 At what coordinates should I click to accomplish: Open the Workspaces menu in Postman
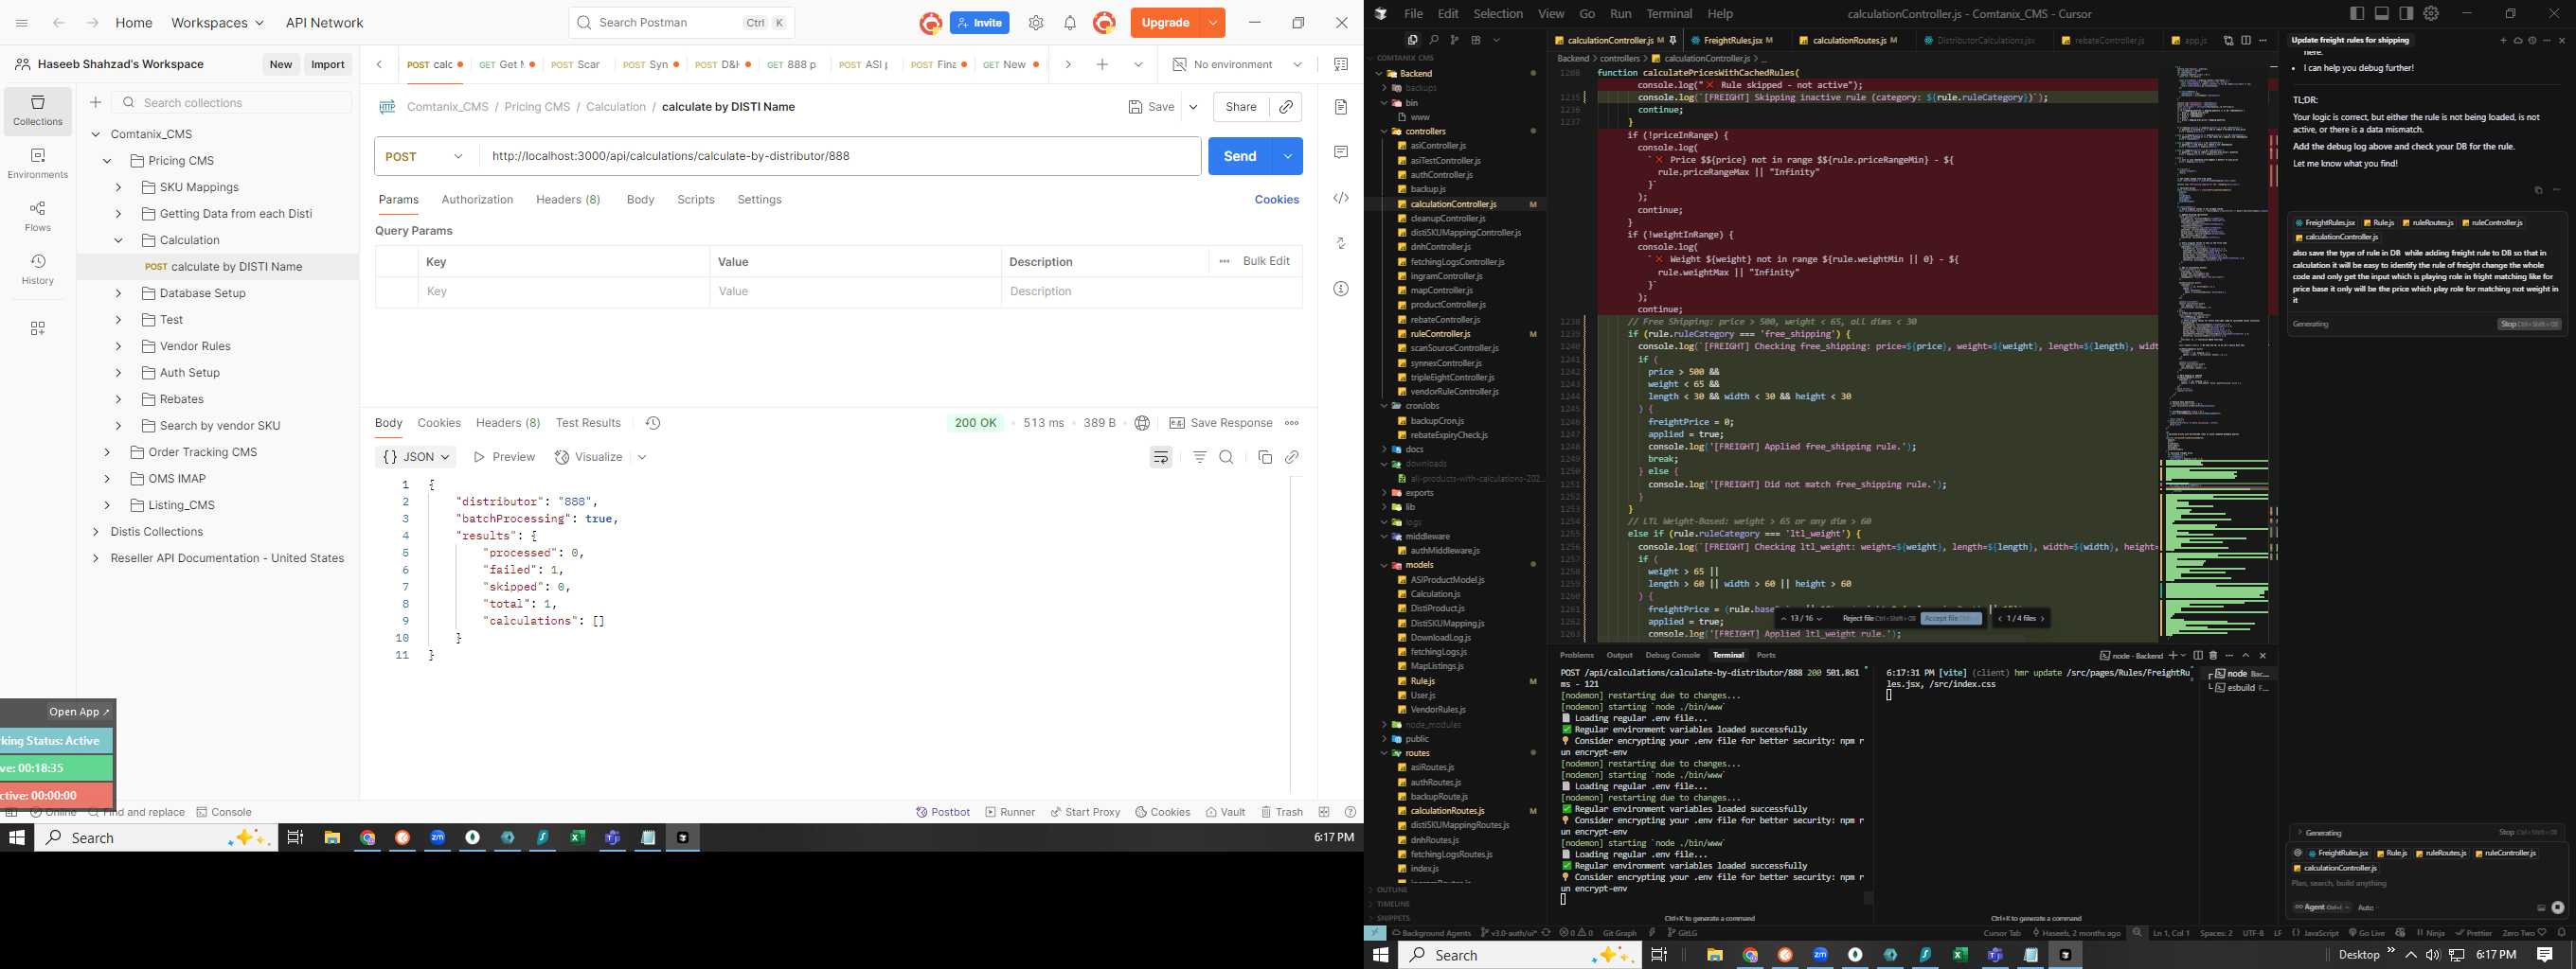pyautogui.click(x=218, y=23)
